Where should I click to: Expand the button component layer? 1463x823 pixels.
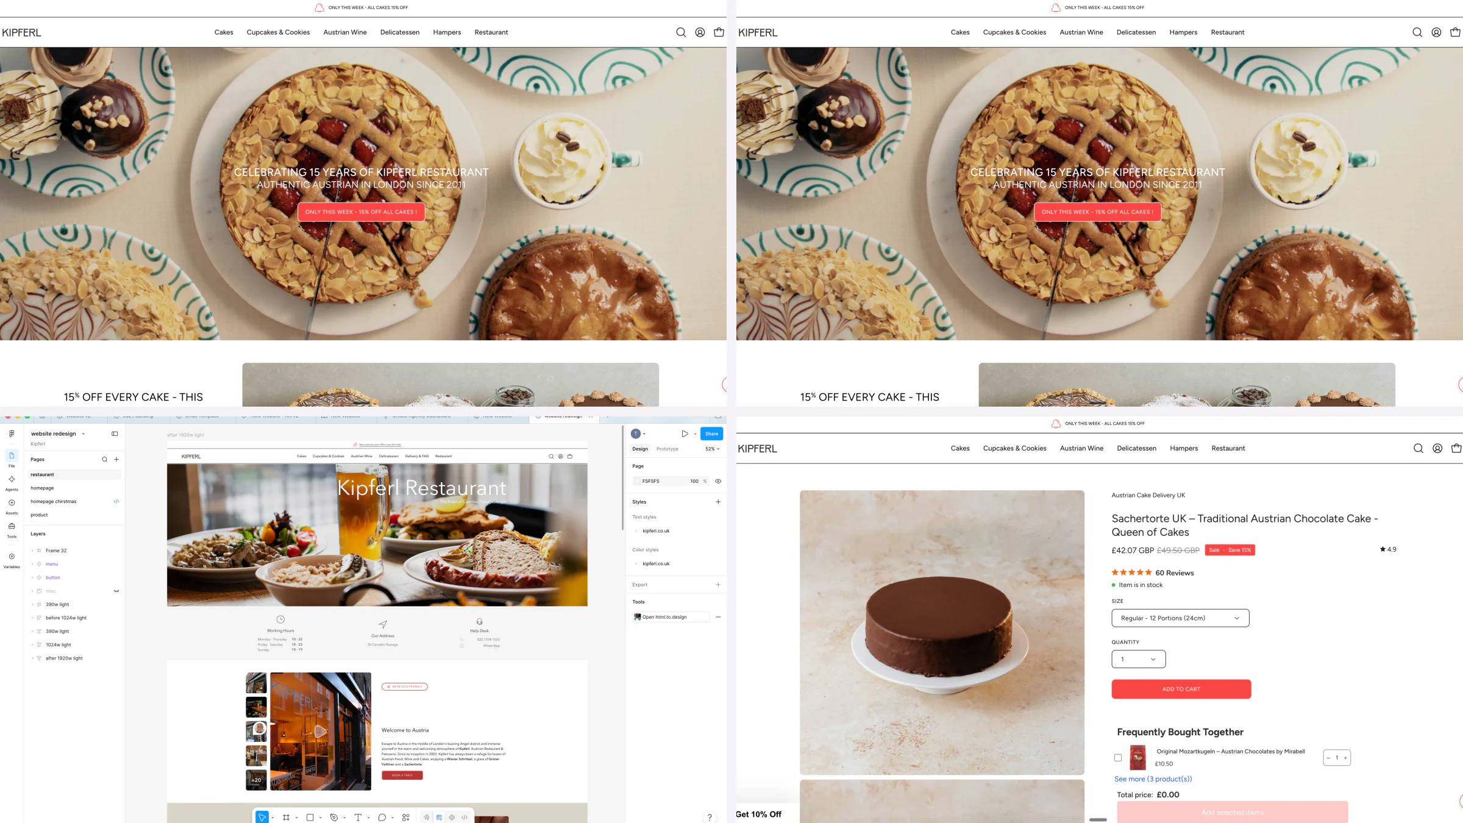32,577
